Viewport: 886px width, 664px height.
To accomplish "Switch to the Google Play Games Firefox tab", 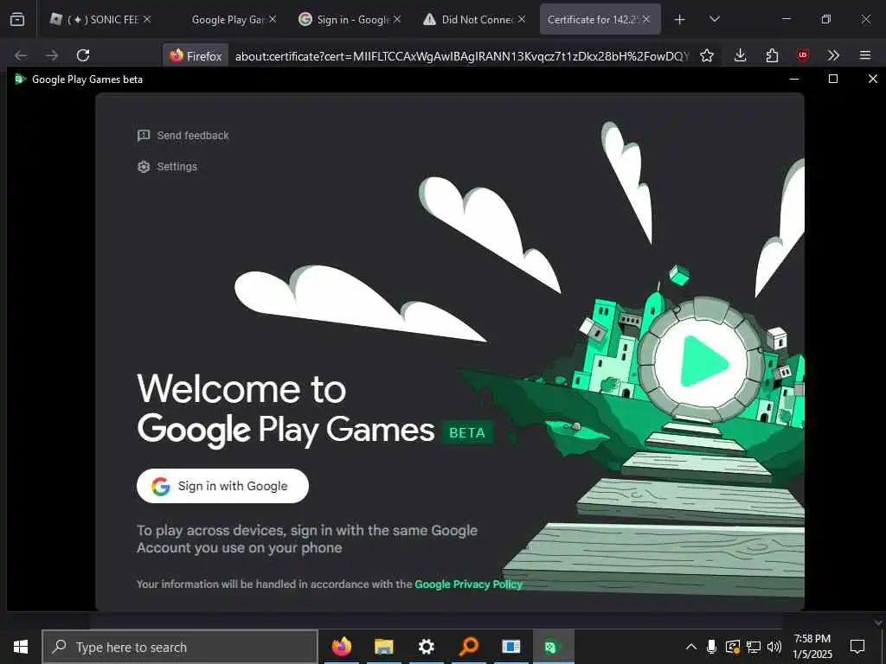I will [x=228, y=19].
